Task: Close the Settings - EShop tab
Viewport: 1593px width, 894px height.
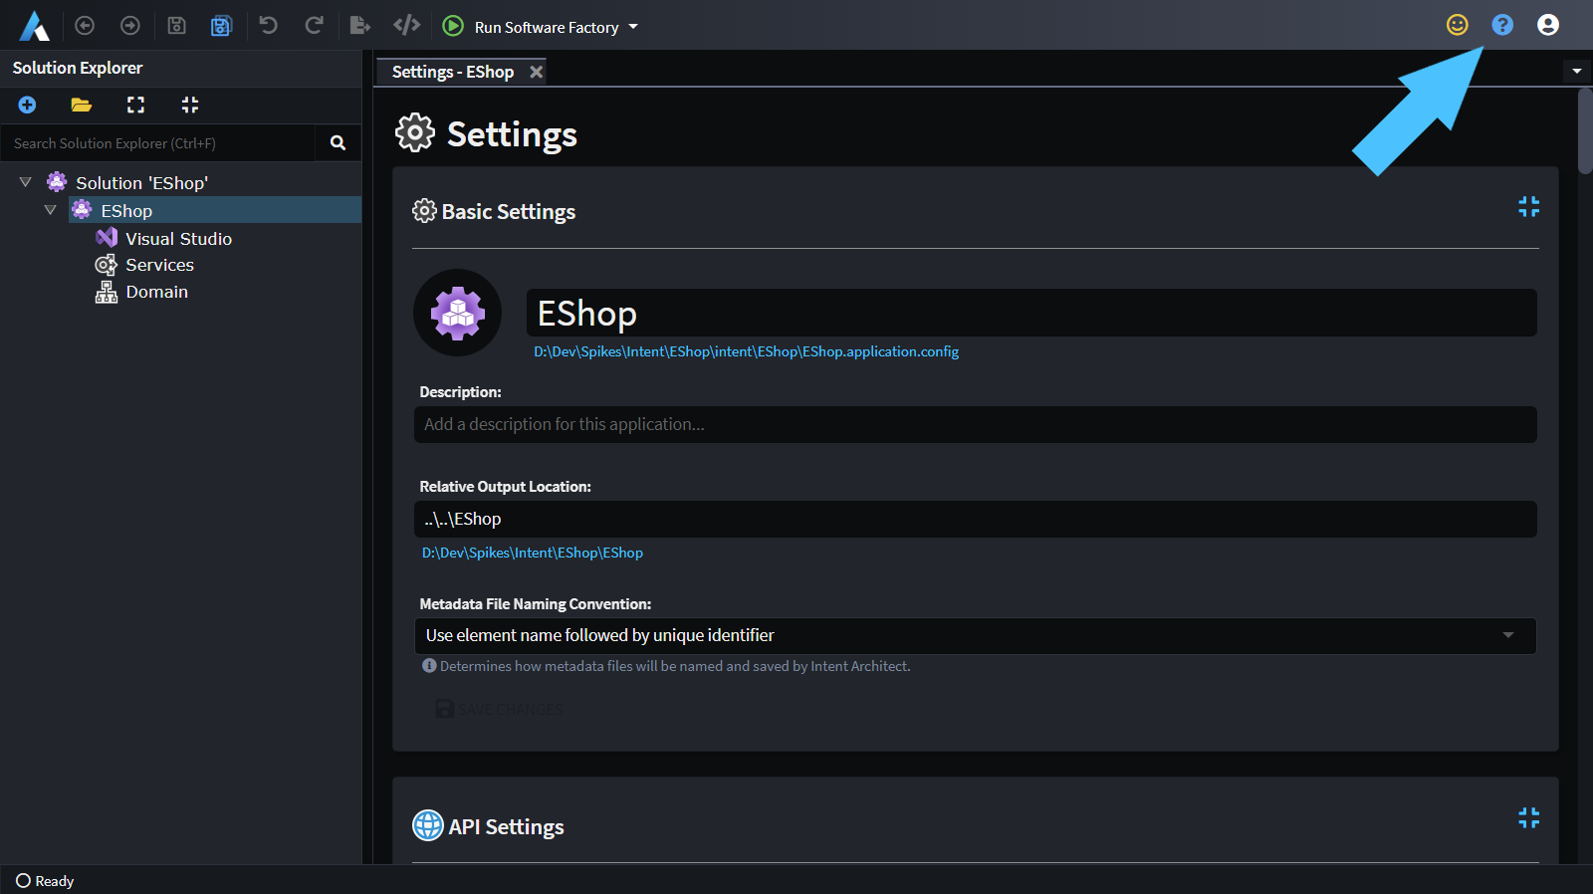Action: [536, 72]
